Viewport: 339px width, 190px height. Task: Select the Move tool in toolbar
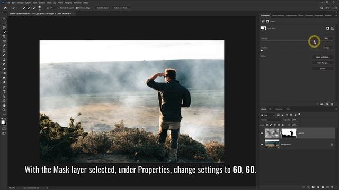point(4,18)
